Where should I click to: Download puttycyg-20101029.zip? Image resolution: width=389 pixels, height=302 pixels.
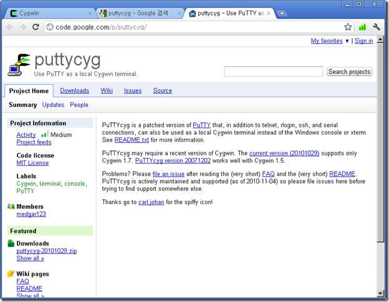(47, 251)
